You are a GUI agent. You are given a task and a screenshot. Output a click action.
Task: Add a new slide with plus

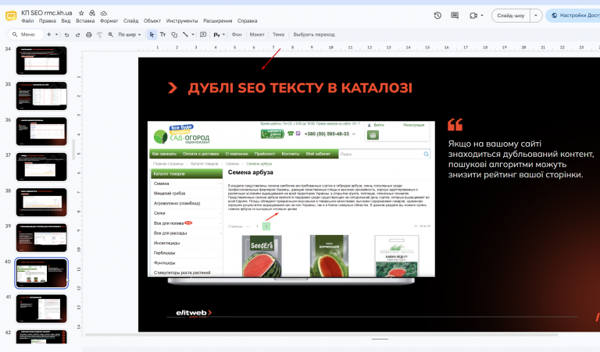(x=48, y=34)
